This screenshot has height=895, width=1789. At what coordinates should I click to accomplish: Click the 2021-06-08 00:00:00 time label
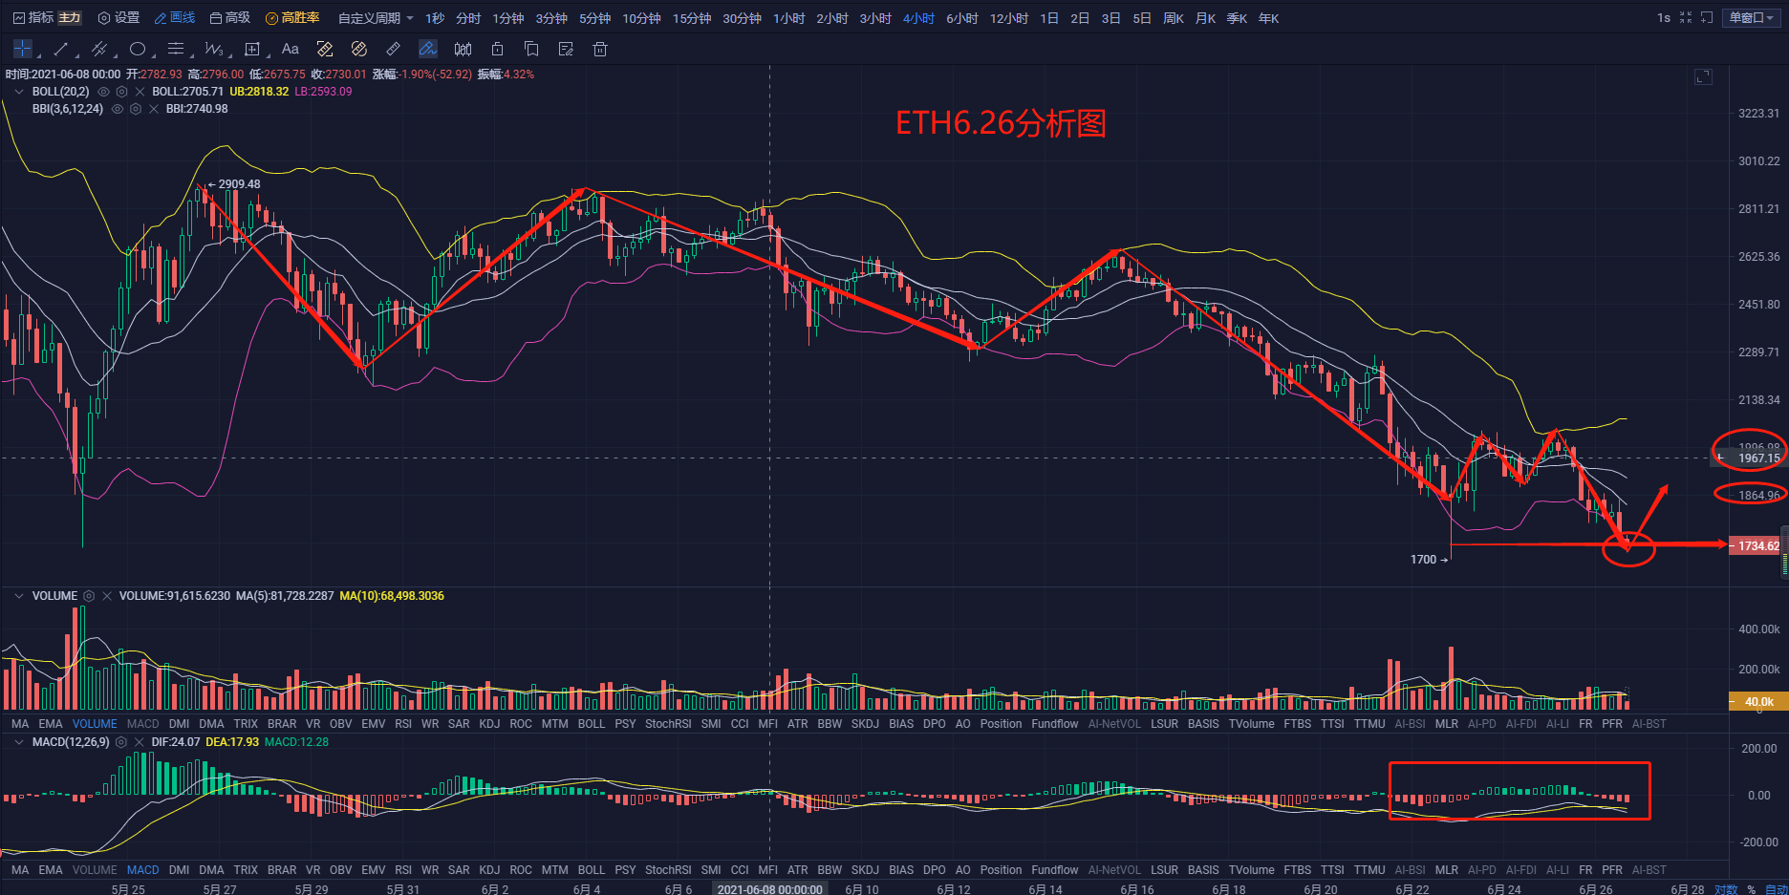point(769,889)
